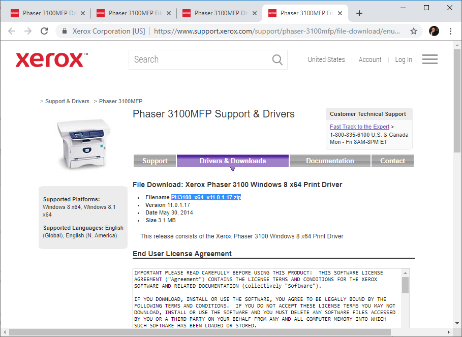Click the horizontal scrollbar thumb
This screenshot has height=337, width=462.
(200, 332)
